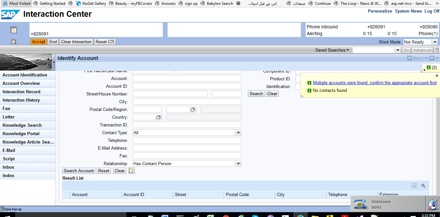
Task: Click the scratch pad notes icon
Action: coord(14,30)
